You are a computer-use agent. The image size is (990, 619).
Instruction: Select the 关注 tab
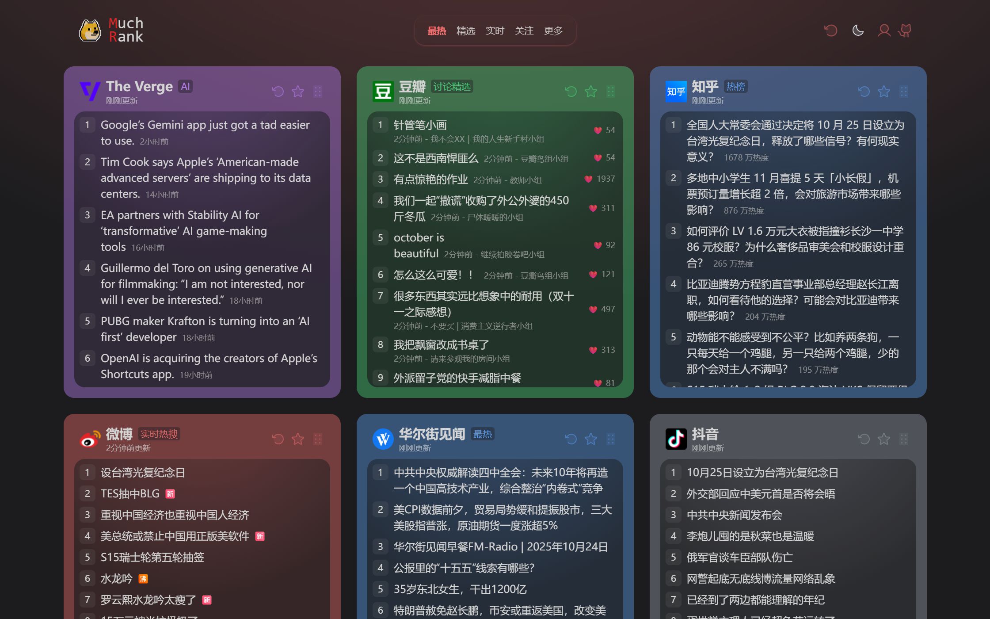pos(524,31)
